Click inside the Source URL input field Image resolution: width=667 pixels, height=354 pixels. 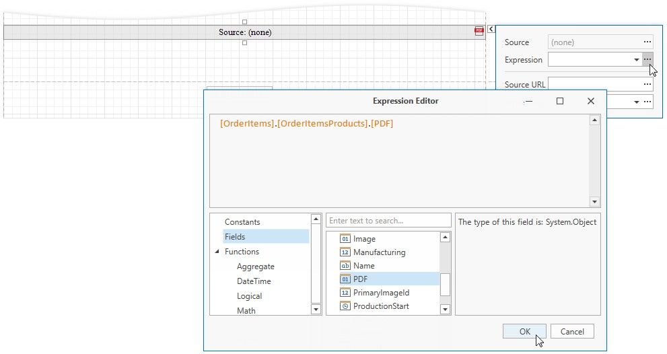[594, 84]
